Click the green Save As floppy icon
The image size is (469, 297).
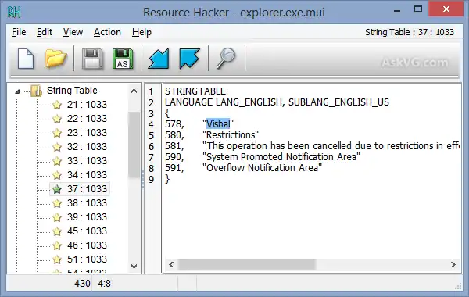(123, 59)
